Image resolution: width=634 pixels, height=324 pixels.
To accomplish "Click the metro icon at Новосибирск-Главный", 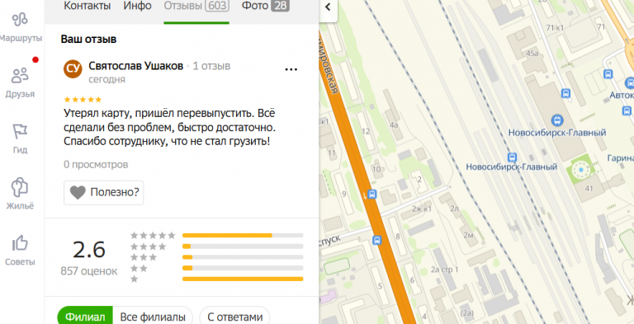I will coord(557,120).
